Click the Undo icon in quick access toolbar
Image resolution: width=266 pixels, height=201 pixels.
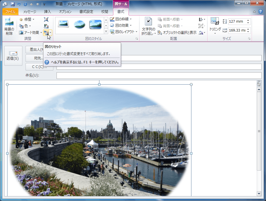[19, 4]
